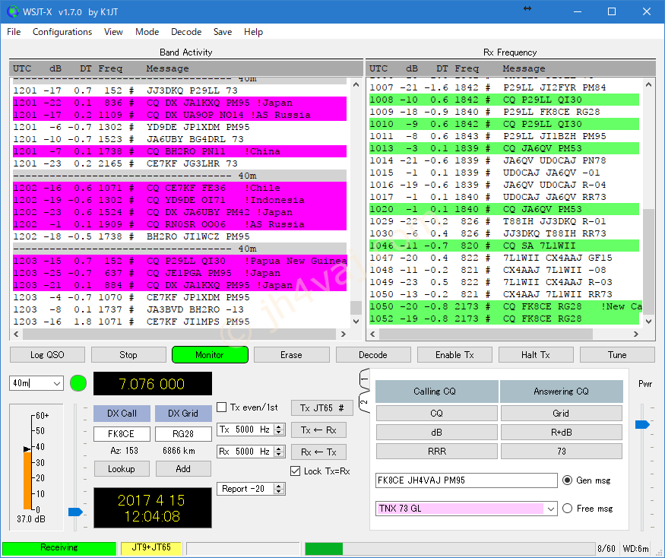Click the Tx ← Rx button

pyautogui.click(x=318, y=430)
